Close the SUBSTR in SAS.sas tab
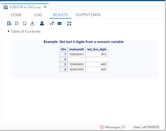 click(x=45, y=7)
